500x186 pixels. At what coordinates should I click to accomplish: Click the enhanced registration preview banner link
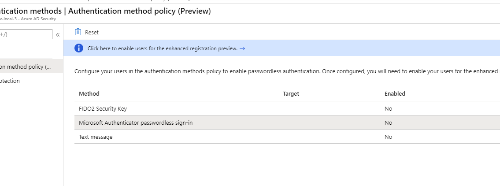162,48
